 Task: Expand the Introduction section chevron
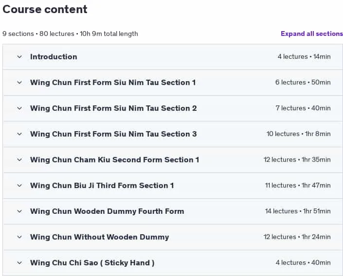tap(19, 57)
